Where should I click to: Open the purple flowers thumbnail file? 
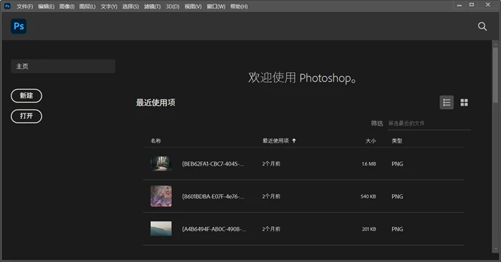point(161,196)
